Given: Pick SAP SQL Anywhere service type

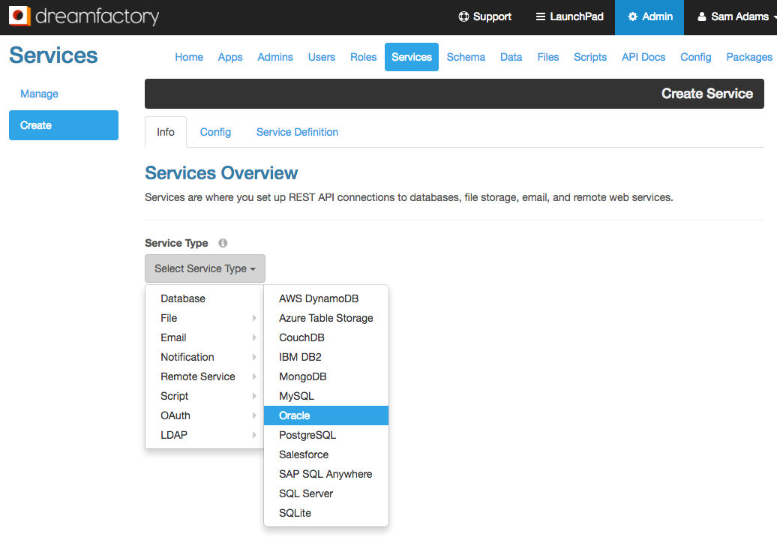Looking at the screenshot, I should tap(325, 473).
